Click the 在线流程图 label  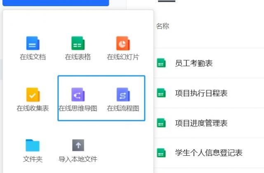[x=123, y=108]
